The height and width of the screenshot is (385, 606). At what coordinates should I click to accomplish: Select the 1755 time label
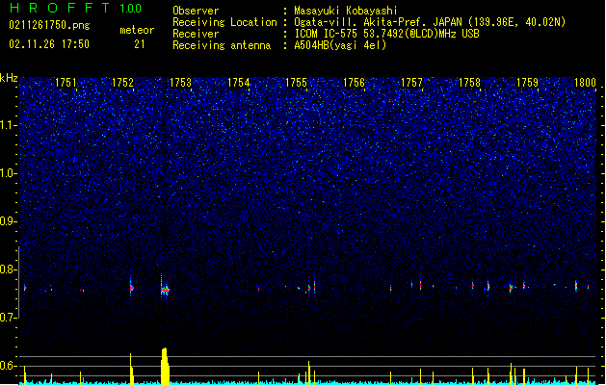pos(296,83)
